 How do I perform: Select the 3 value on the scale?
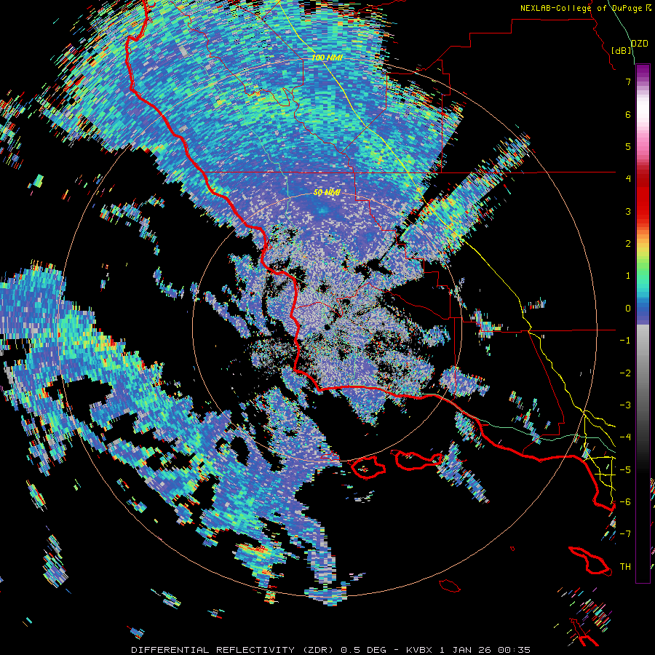tap(628, 211)
